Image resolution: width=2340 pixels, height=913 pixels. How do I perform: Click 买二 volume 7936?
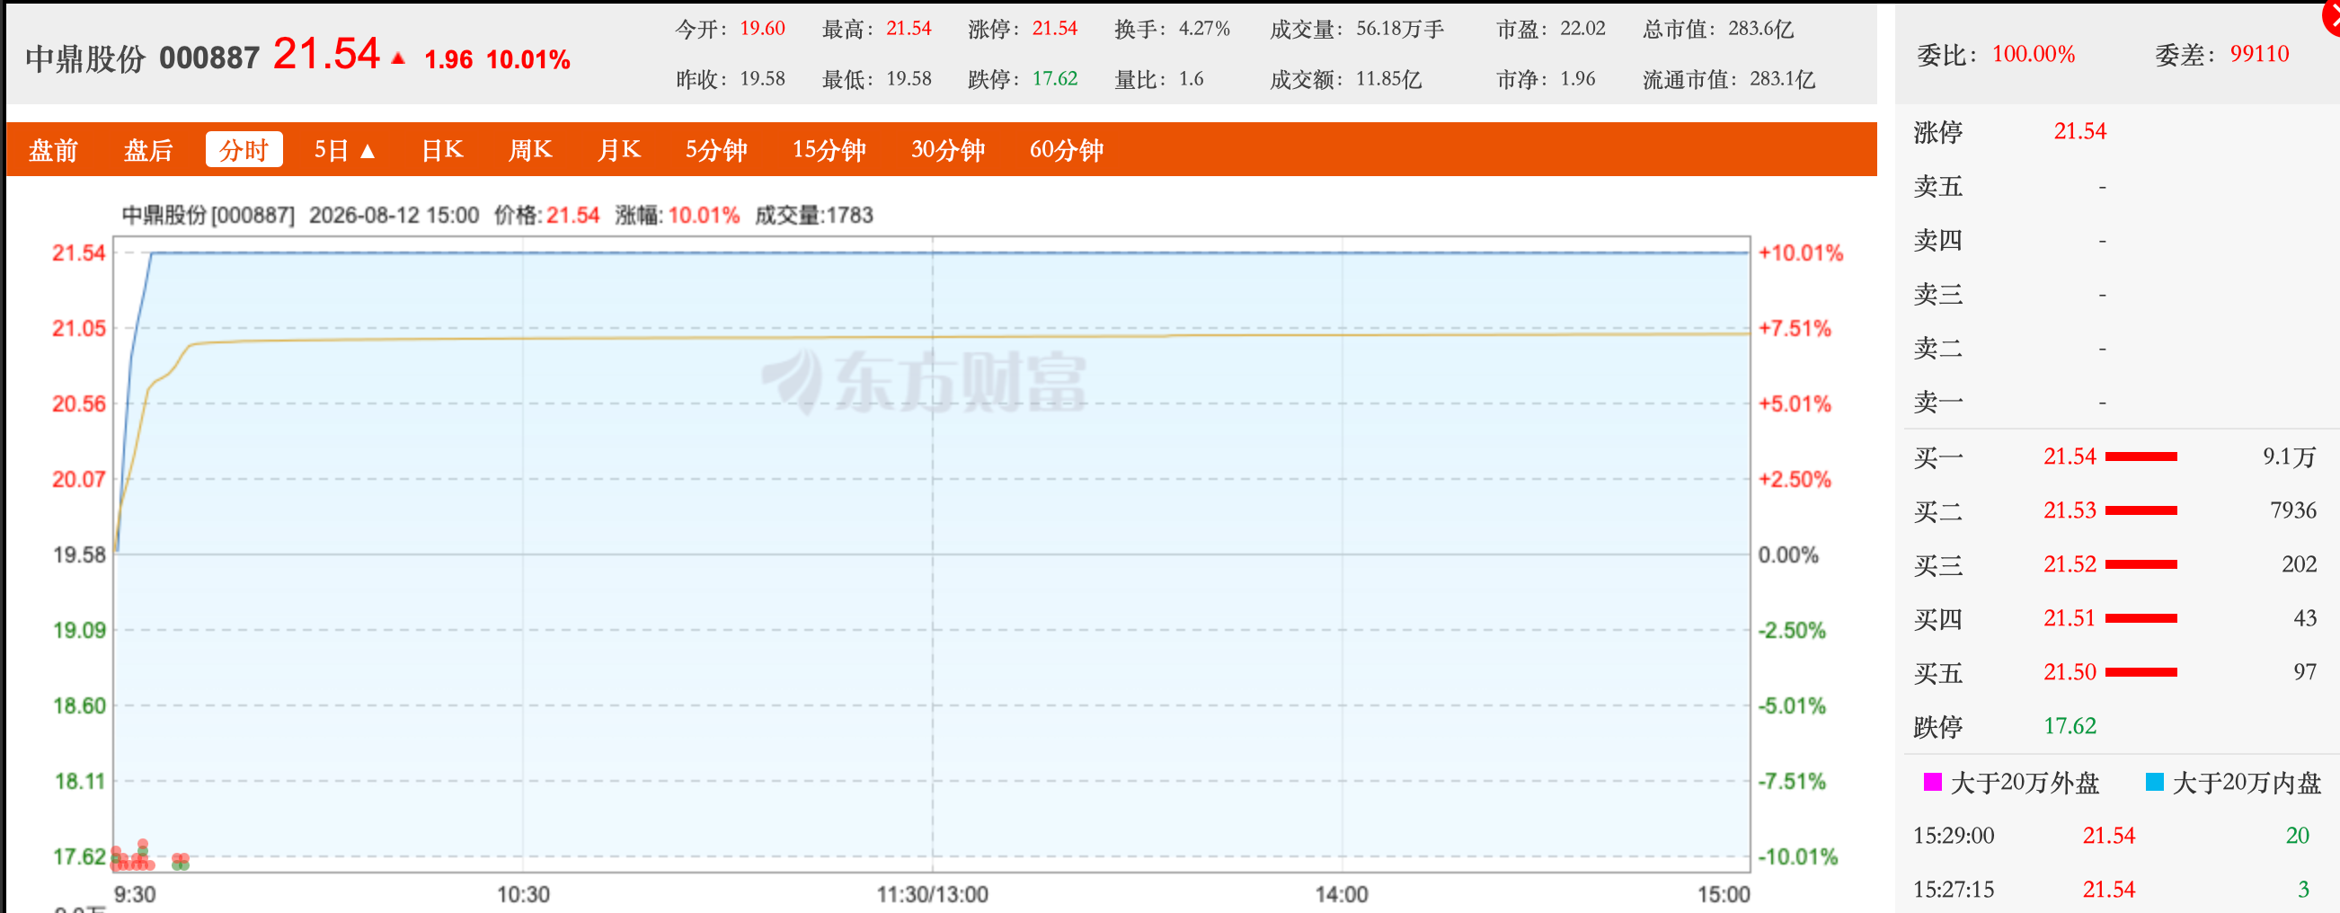2293,510
